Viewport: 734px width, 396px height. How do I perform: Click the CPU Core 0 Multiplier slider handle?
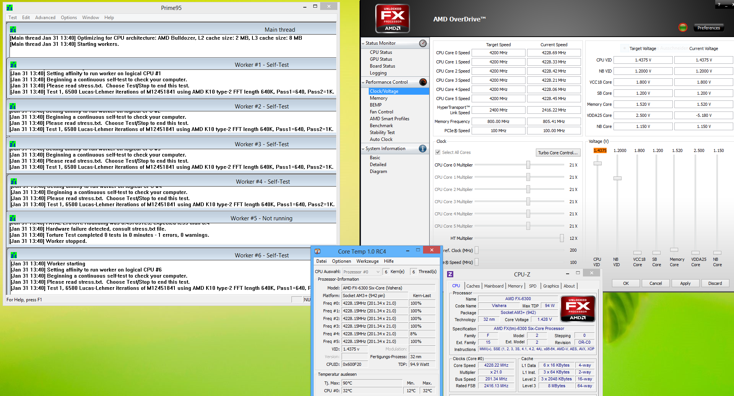tap(528, 165)
